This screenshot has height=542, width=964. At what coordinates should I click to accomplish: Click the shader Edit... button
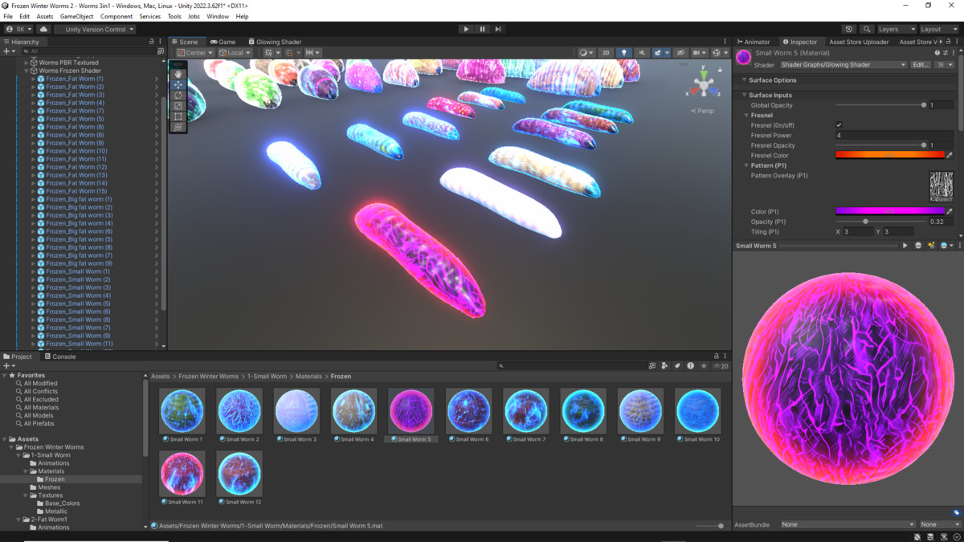pos(920,65)
